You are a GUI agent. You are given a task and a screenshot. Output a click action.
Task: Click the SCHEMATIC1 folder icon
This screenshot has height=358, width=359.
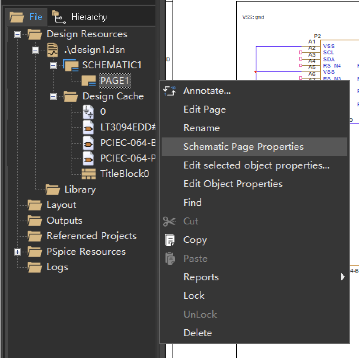coord(71,65)
